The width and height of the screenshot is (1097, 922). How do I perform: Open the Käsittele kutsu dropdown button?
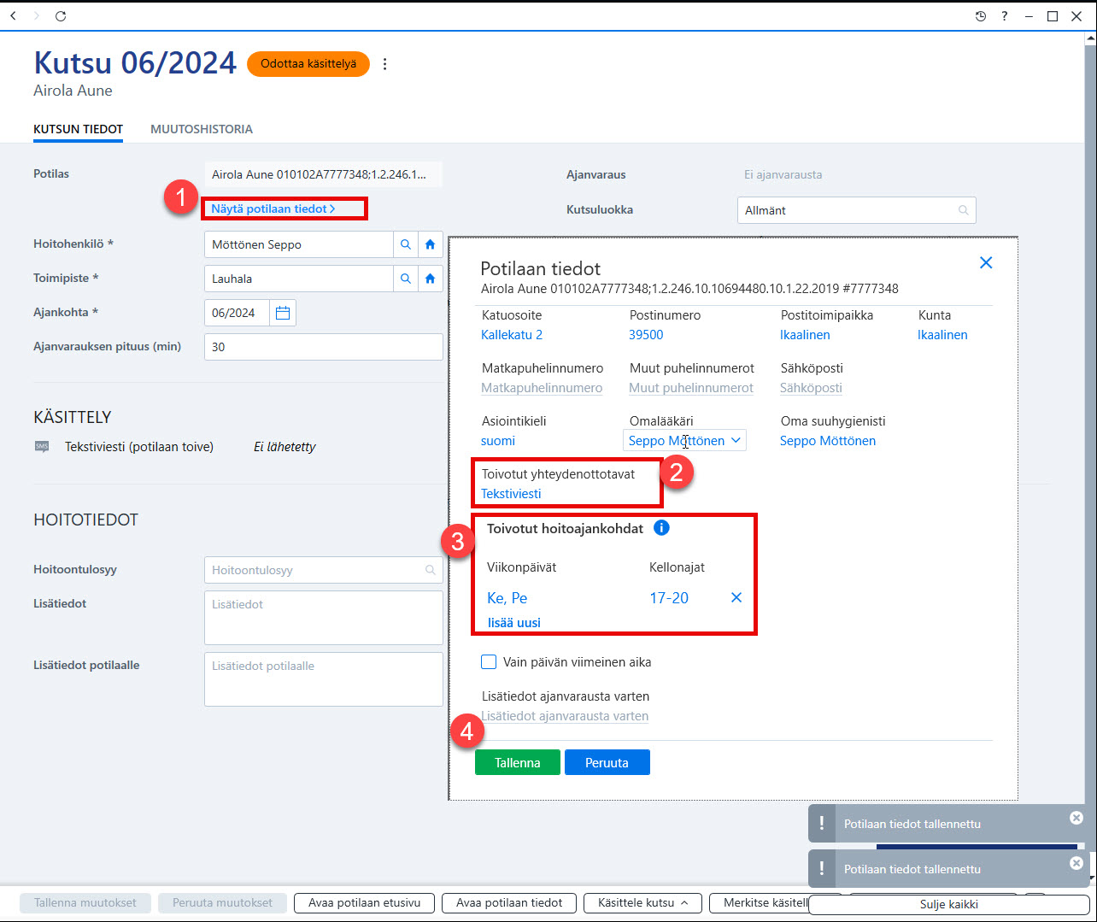(643, 902)
